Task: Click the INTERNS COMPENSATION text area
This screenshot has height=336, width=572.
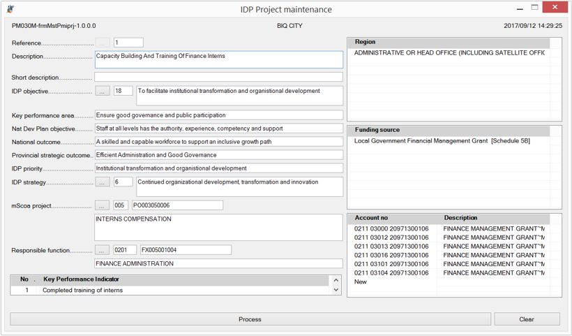Action: (x=219, y=228)
